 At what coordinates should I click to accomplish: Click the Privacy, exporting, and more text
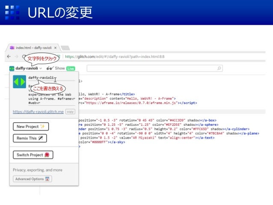pos(38,170)
